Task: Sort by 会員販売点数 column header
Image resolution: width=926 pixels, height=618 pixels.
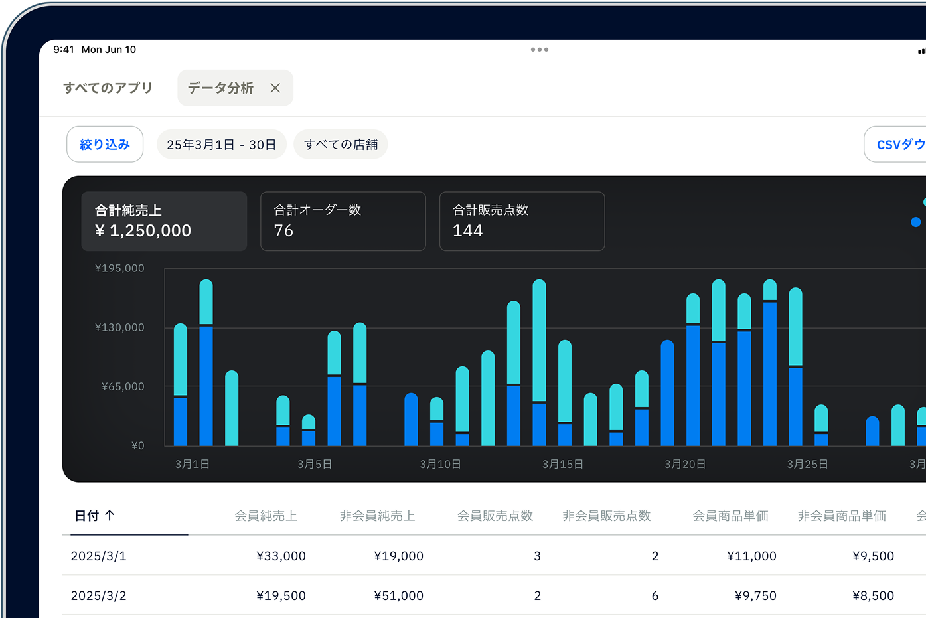Action: 495,516
